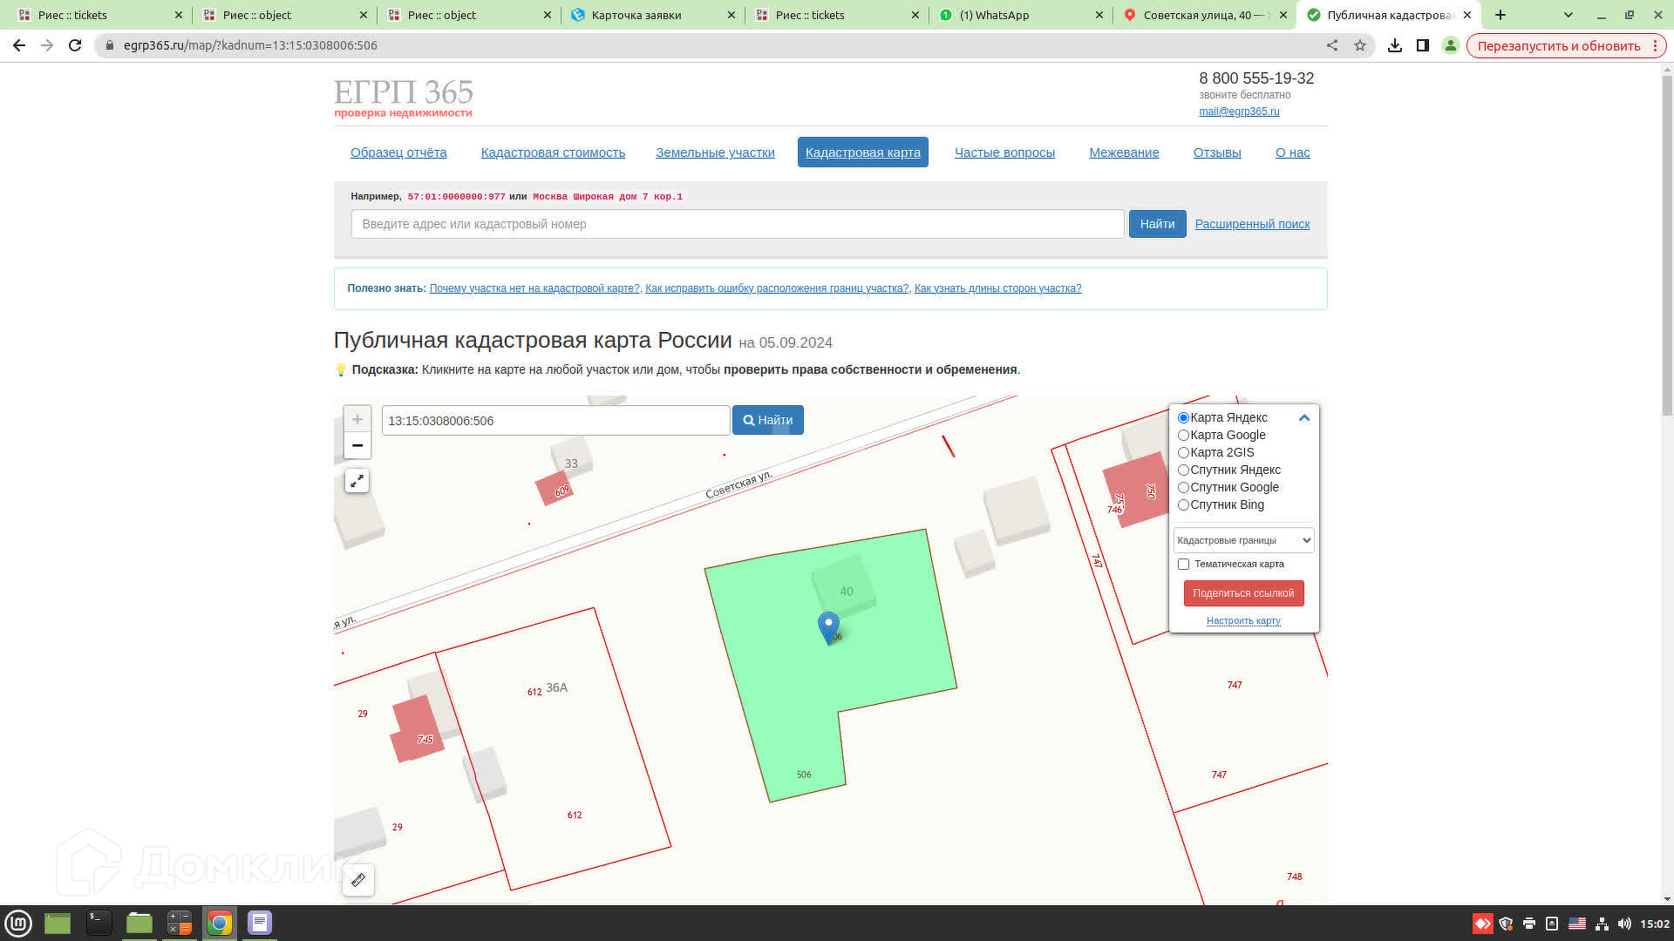Click the blue location pin on parcel 506

pos(828,626)
